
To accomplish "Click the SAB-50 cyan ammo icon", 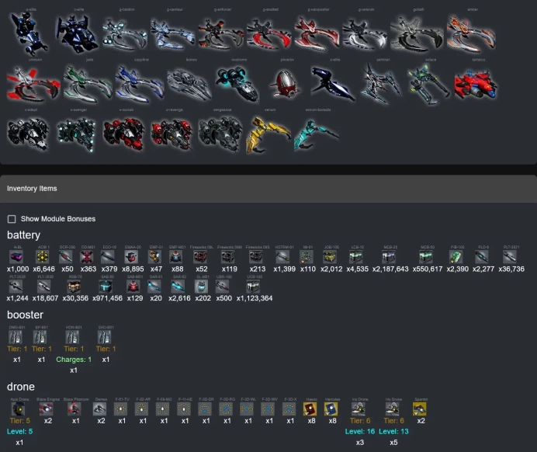I will pos(106,286).
